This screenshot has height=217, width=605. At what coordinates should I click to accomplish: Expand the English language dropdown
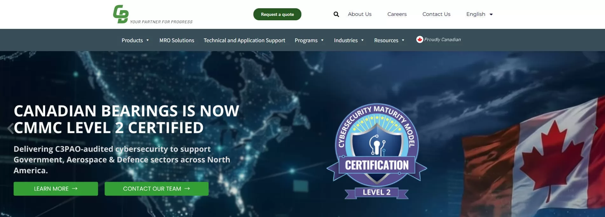point(479,14)
